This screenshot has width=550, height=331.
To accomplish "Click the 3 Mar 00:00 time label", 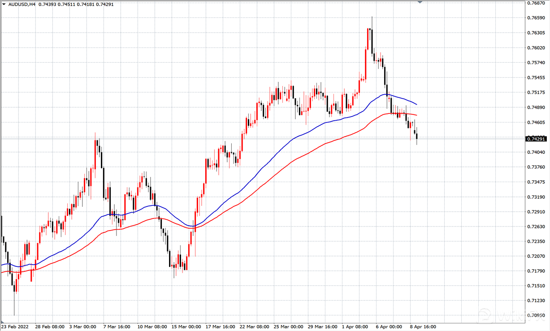I will [83, 327].
